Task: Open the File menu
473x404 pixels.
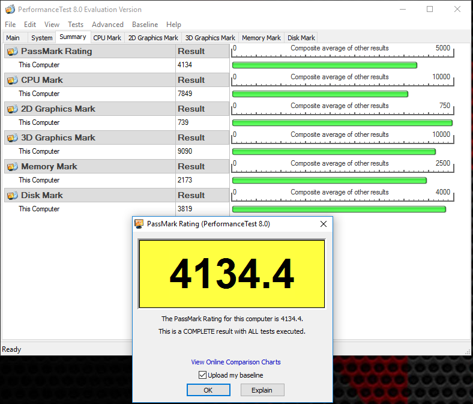Action: (x=10, y=25)
